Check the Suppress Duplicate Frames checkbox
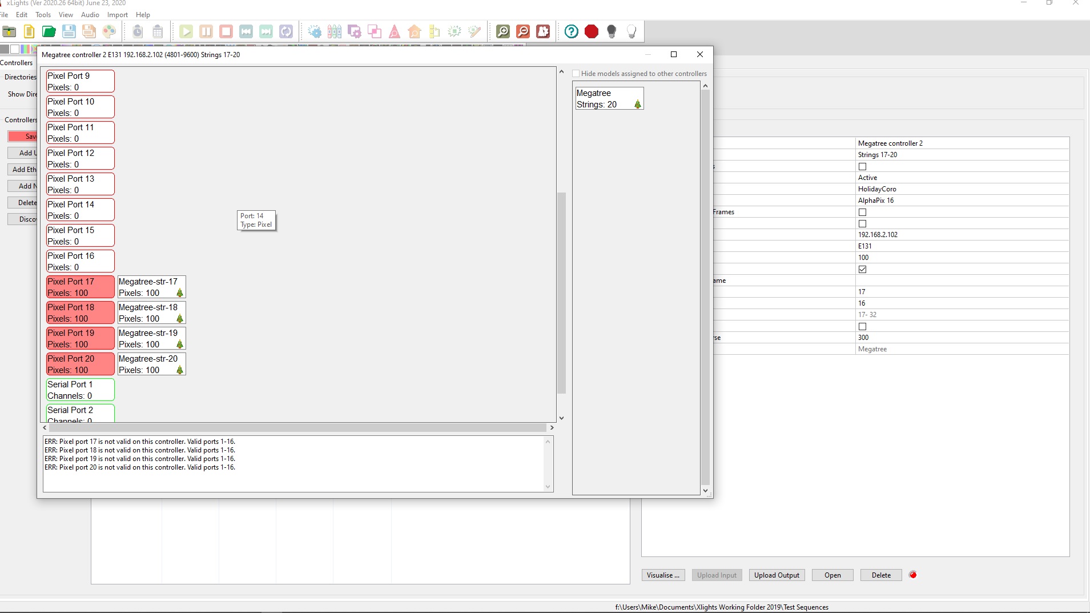The height and width of the screenshot is (613, 1090). [x=862, y=212]
